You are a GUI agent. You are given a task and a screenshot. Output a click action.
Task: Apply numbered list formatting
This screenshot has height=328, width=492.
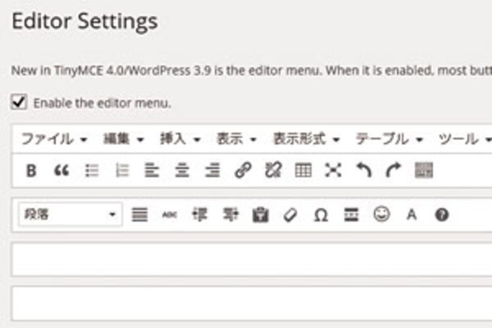121,171
